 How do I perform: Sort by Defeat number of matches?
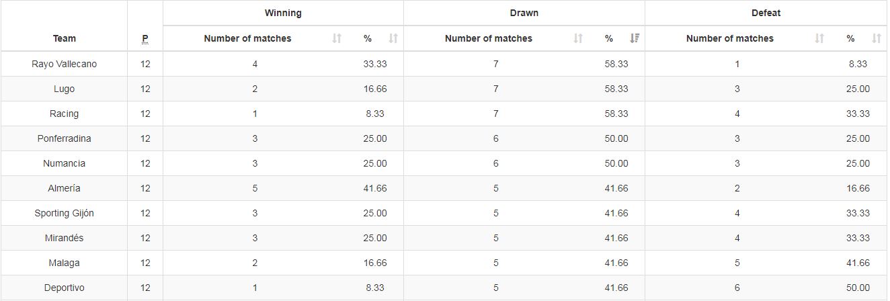click(819, 38)
